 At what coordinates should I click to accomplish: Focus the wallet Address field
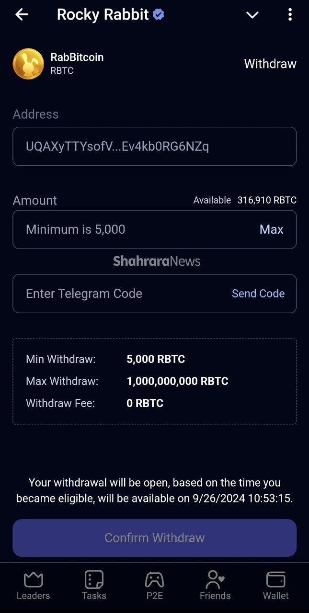click(x=154, y=147)
